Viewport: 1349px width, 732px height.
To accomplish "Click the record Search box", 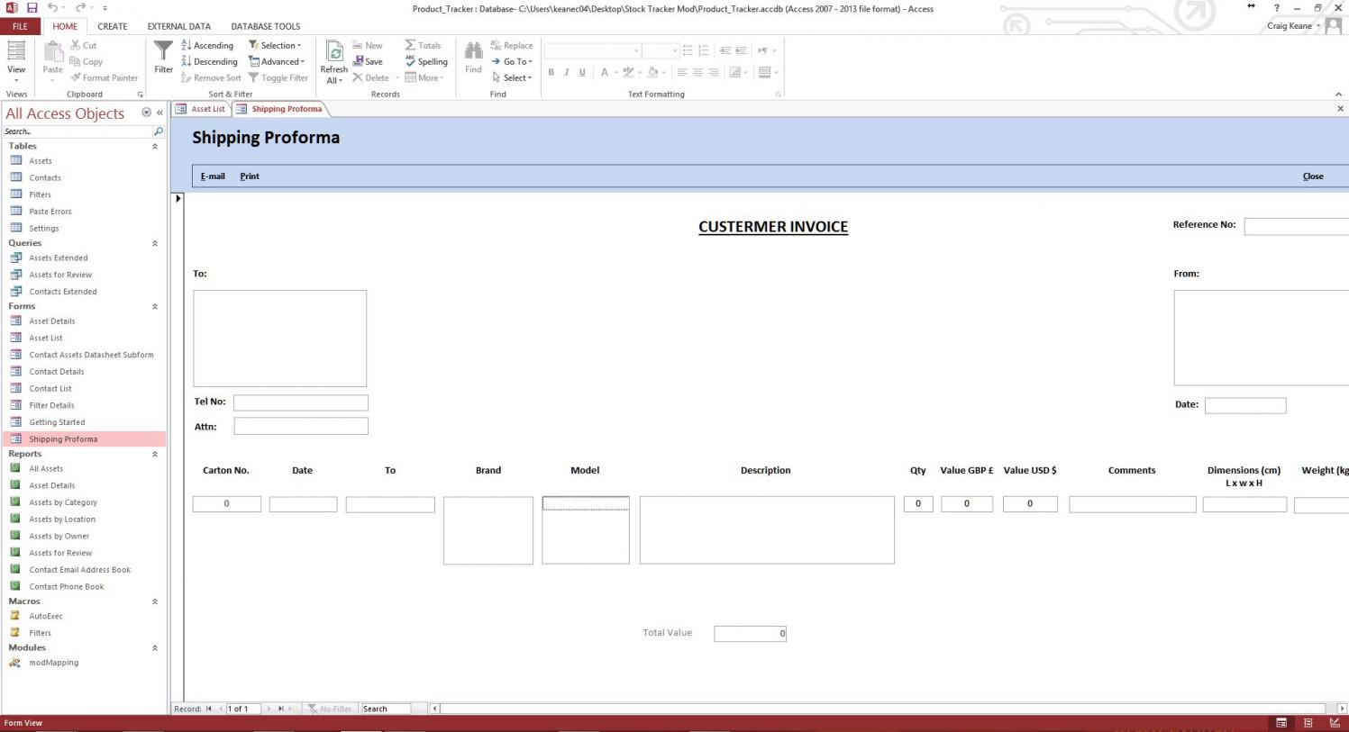I will [x=386, y=709].
